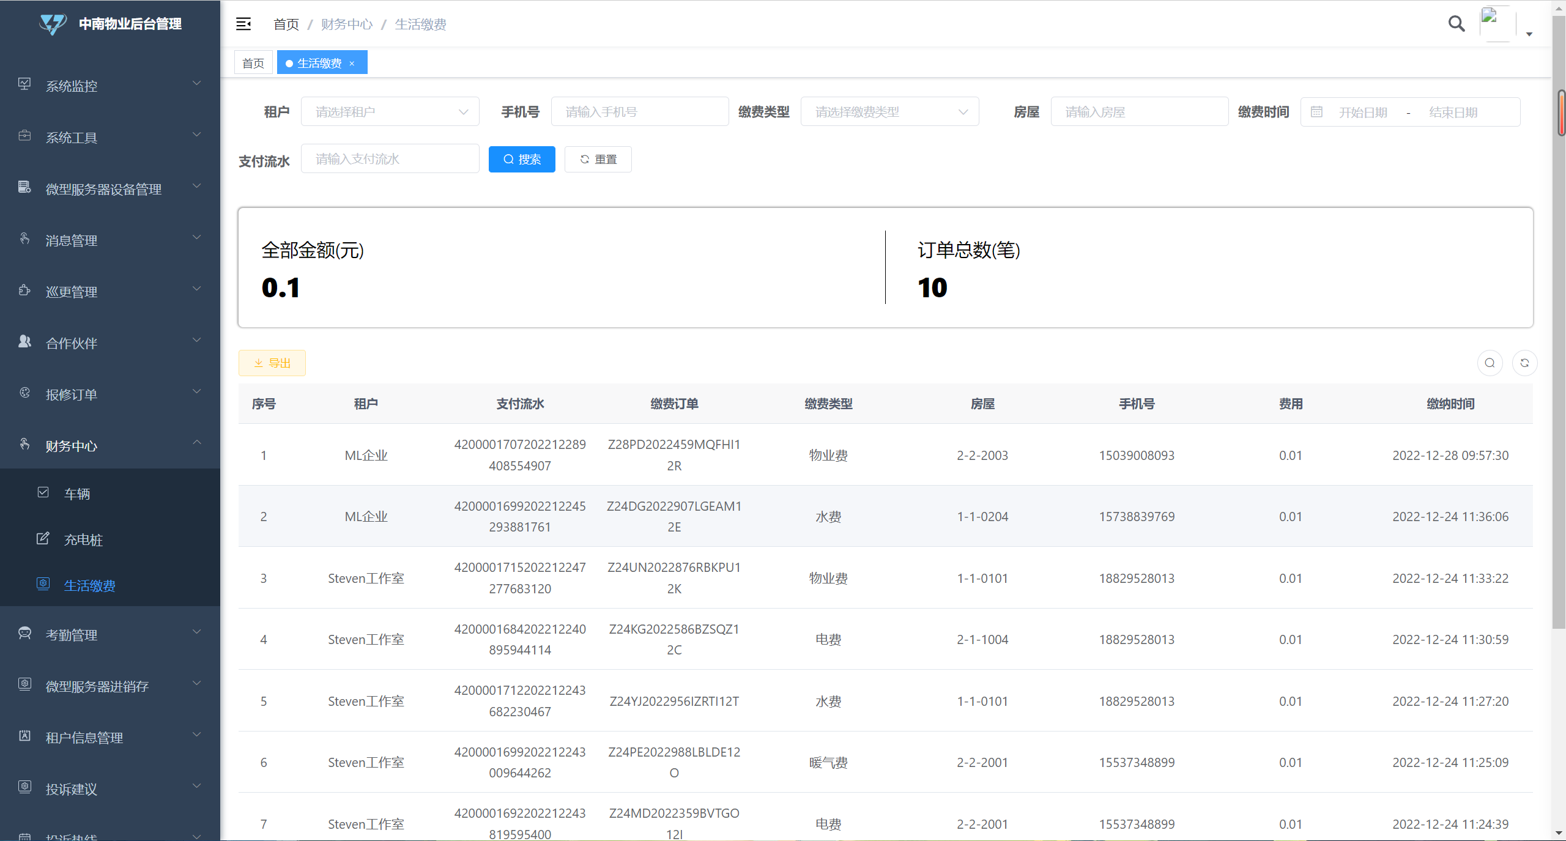
Task: Close the 生活缴费 tab with x
Action: coord(352,64)
